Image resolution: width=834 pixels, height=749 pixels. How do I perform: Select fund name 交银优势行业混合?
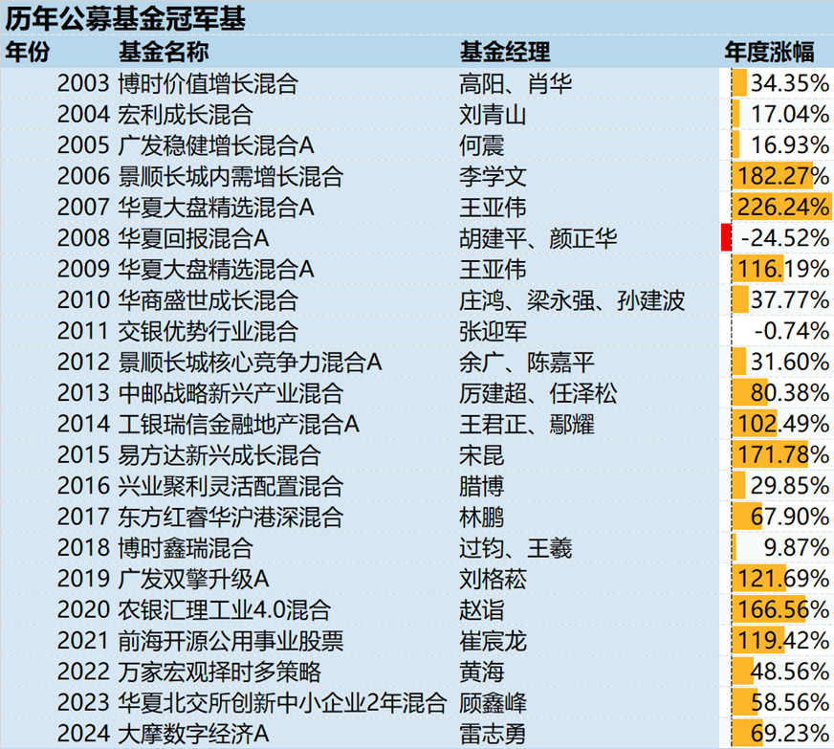point(208,331)
